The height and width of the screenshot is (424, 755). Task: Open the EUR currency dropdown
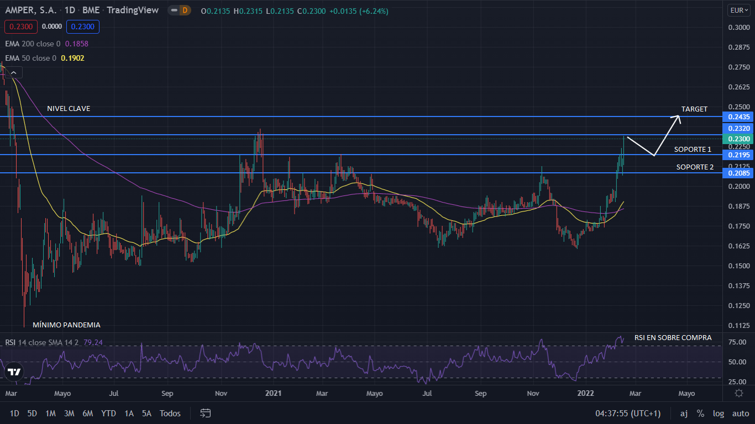[738, 10]
